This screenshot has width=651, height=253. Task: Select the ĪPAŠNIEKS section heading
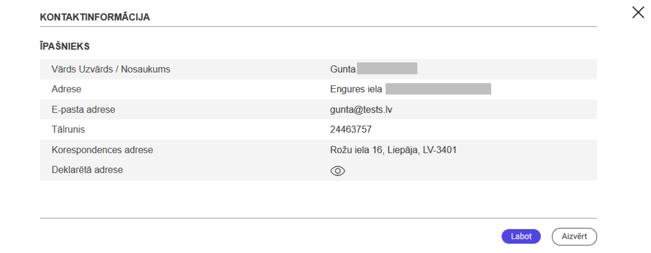pyautogui.click(x=65, y=46)
